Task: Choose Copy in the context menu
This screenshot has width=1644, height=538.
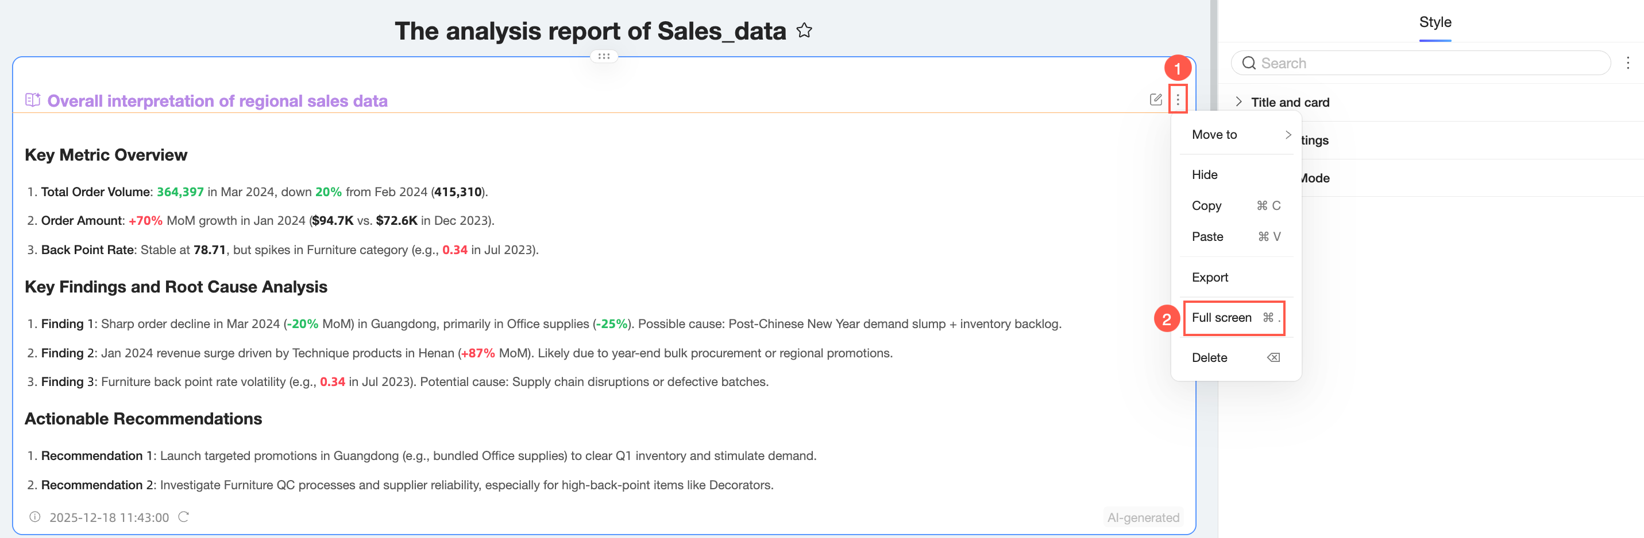Action: (1206, 206)
